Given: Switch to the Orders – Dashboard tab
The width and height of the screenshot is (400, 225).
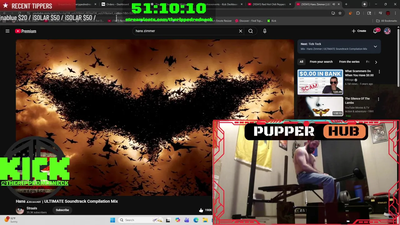Looking at the screenshot, I should [x=117, y=4].
